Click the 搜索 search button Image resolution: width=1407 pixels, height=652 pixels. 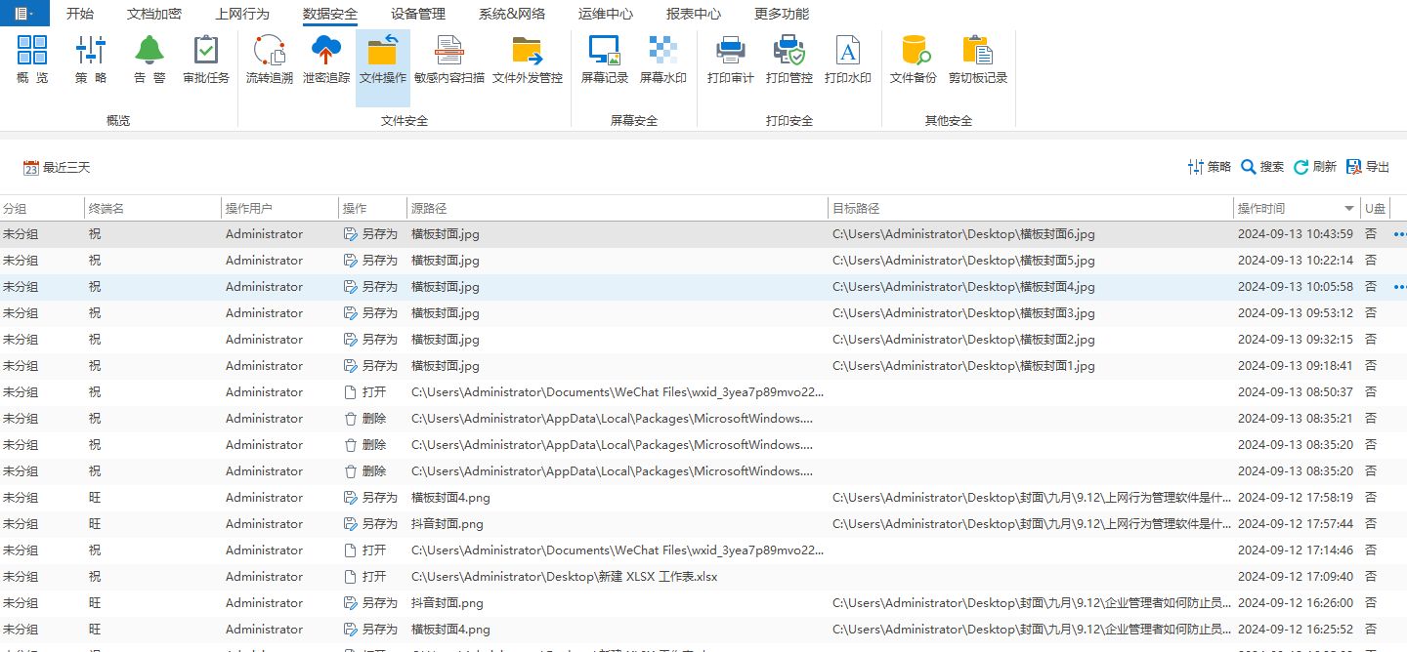1262,167
